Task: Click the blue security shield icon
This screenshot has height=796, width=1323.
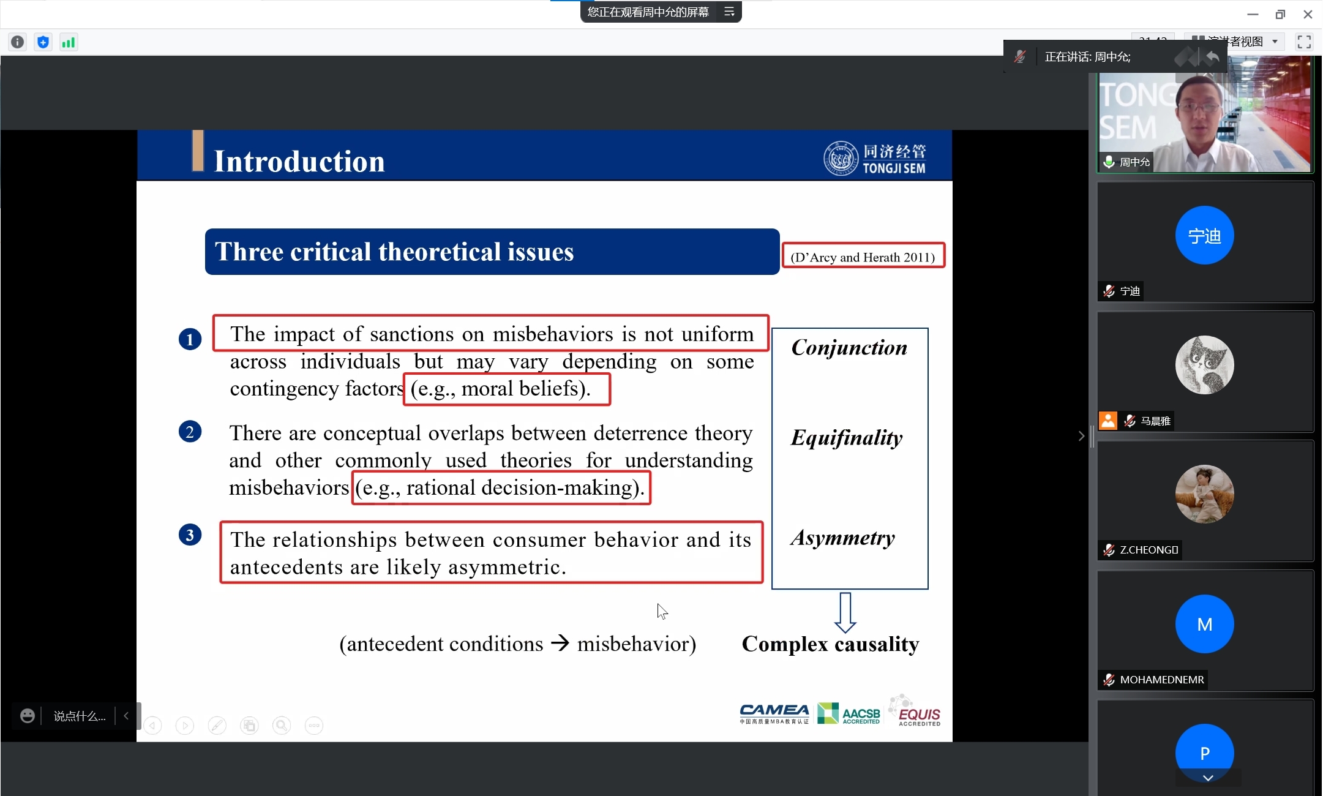Action: (x=43, y=42)
